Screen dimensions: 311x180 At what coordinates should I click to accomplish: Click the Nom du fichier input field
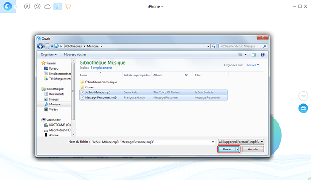151,142
